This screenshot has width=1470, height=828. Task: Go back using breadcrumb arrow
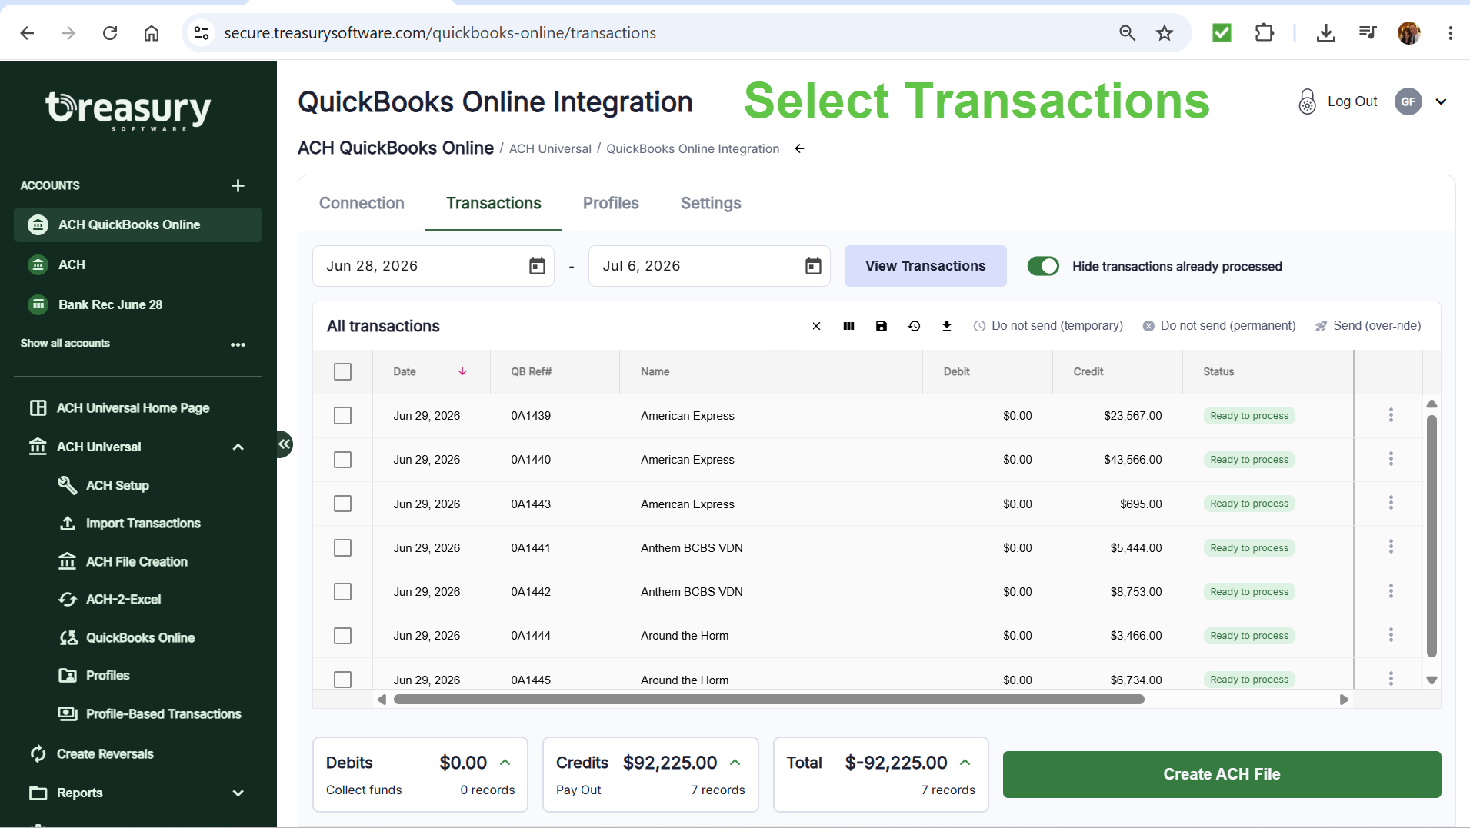click(799, 148)
